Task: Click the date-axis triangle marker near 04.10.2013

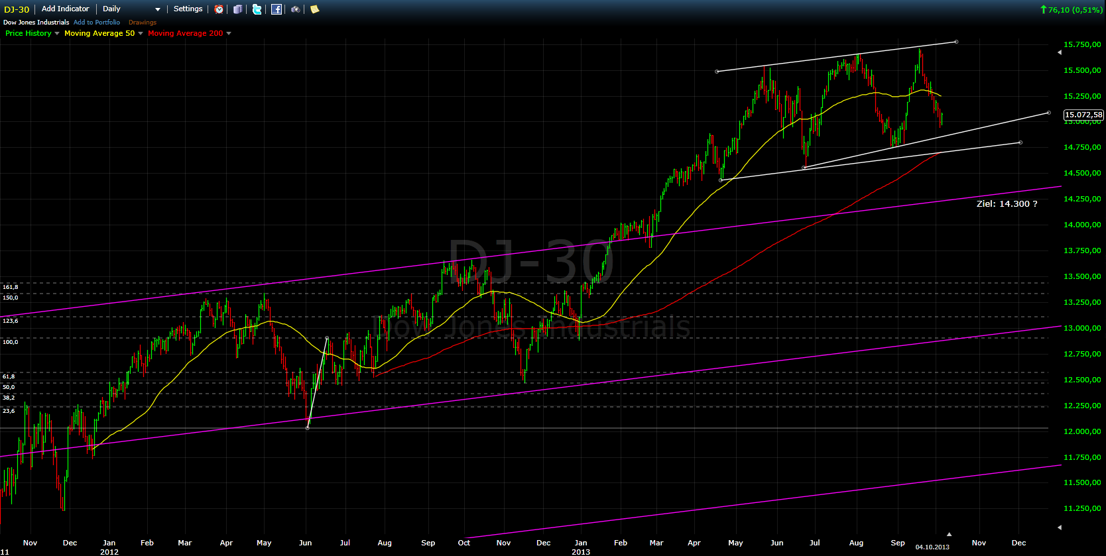Action: tap(949, 534)
